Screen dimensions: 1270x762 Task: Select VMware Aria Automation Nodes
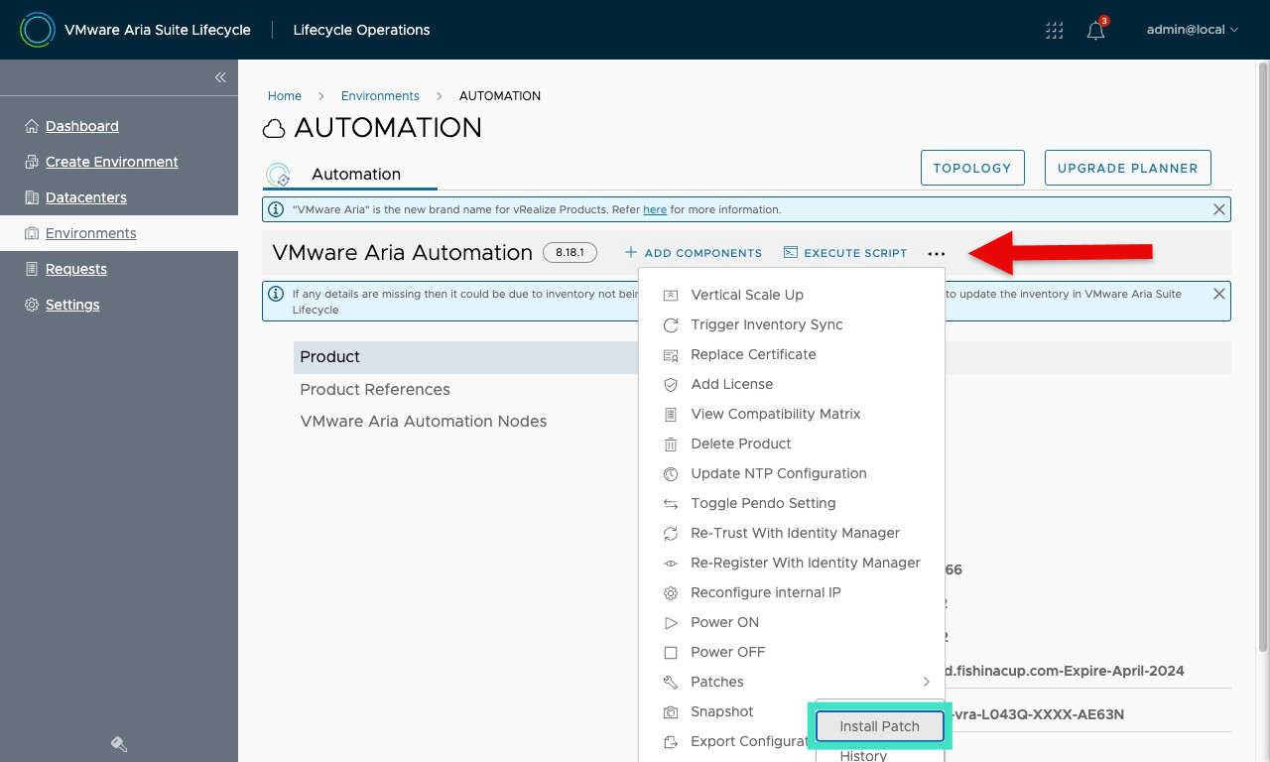424,421
